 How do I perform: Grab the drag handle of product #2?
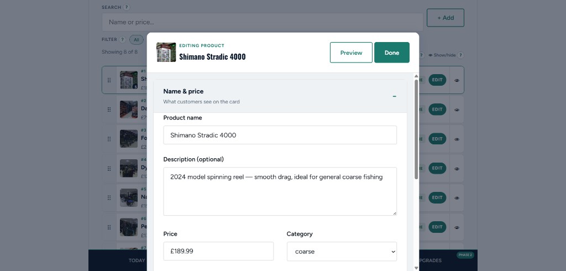(109, 110)
